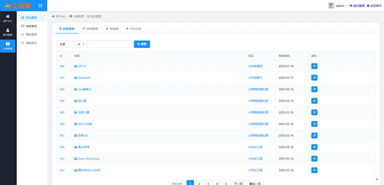Edit the GPT-4 row
Screen dimensions: 384x185
coord(314,66)
